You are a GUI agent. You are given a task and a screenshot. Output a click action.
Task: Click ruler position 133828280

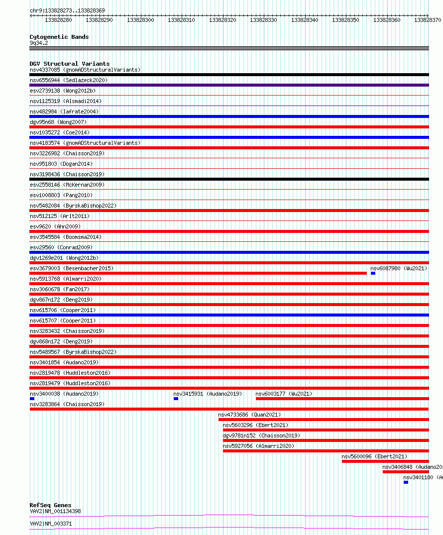(x=58, y=20)
